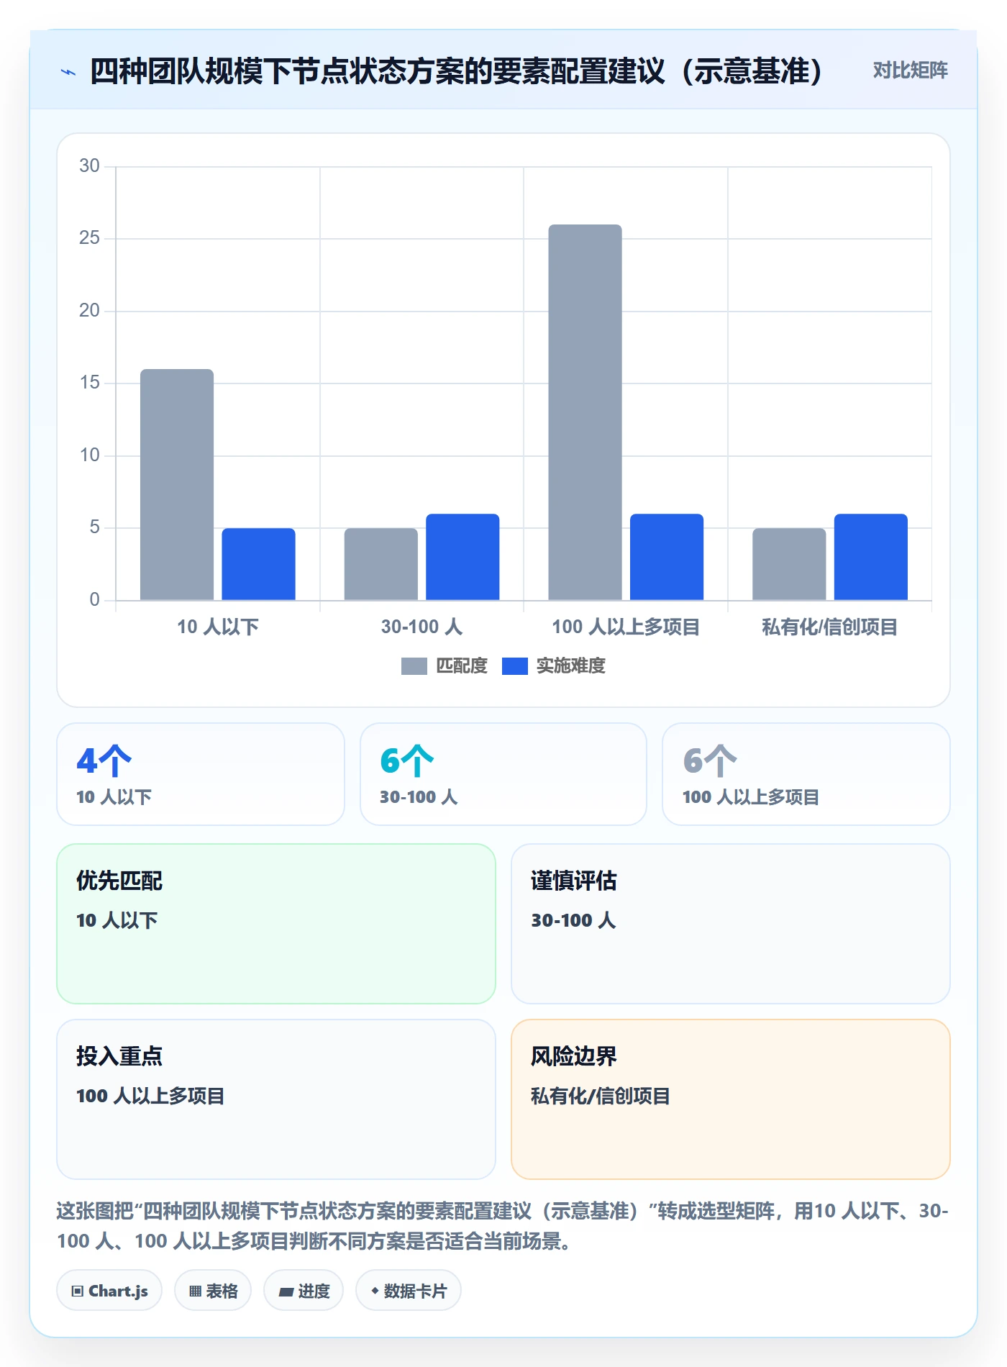Select the Chart.js tag chip

pyautogui.click(x=109, y=1291)
